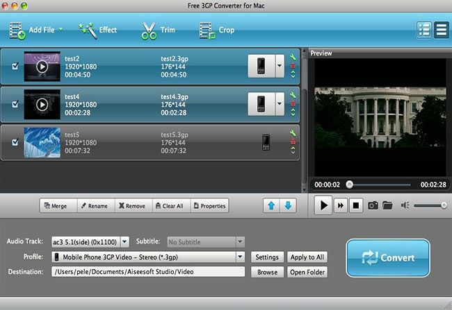
Task: Click the Convert button
Action: (387, 258)
